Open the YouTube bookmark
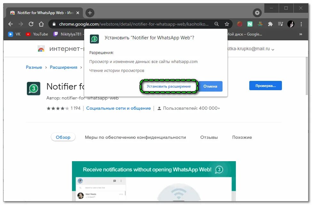The height and width of the screenshot is (205, 312). 37,34
